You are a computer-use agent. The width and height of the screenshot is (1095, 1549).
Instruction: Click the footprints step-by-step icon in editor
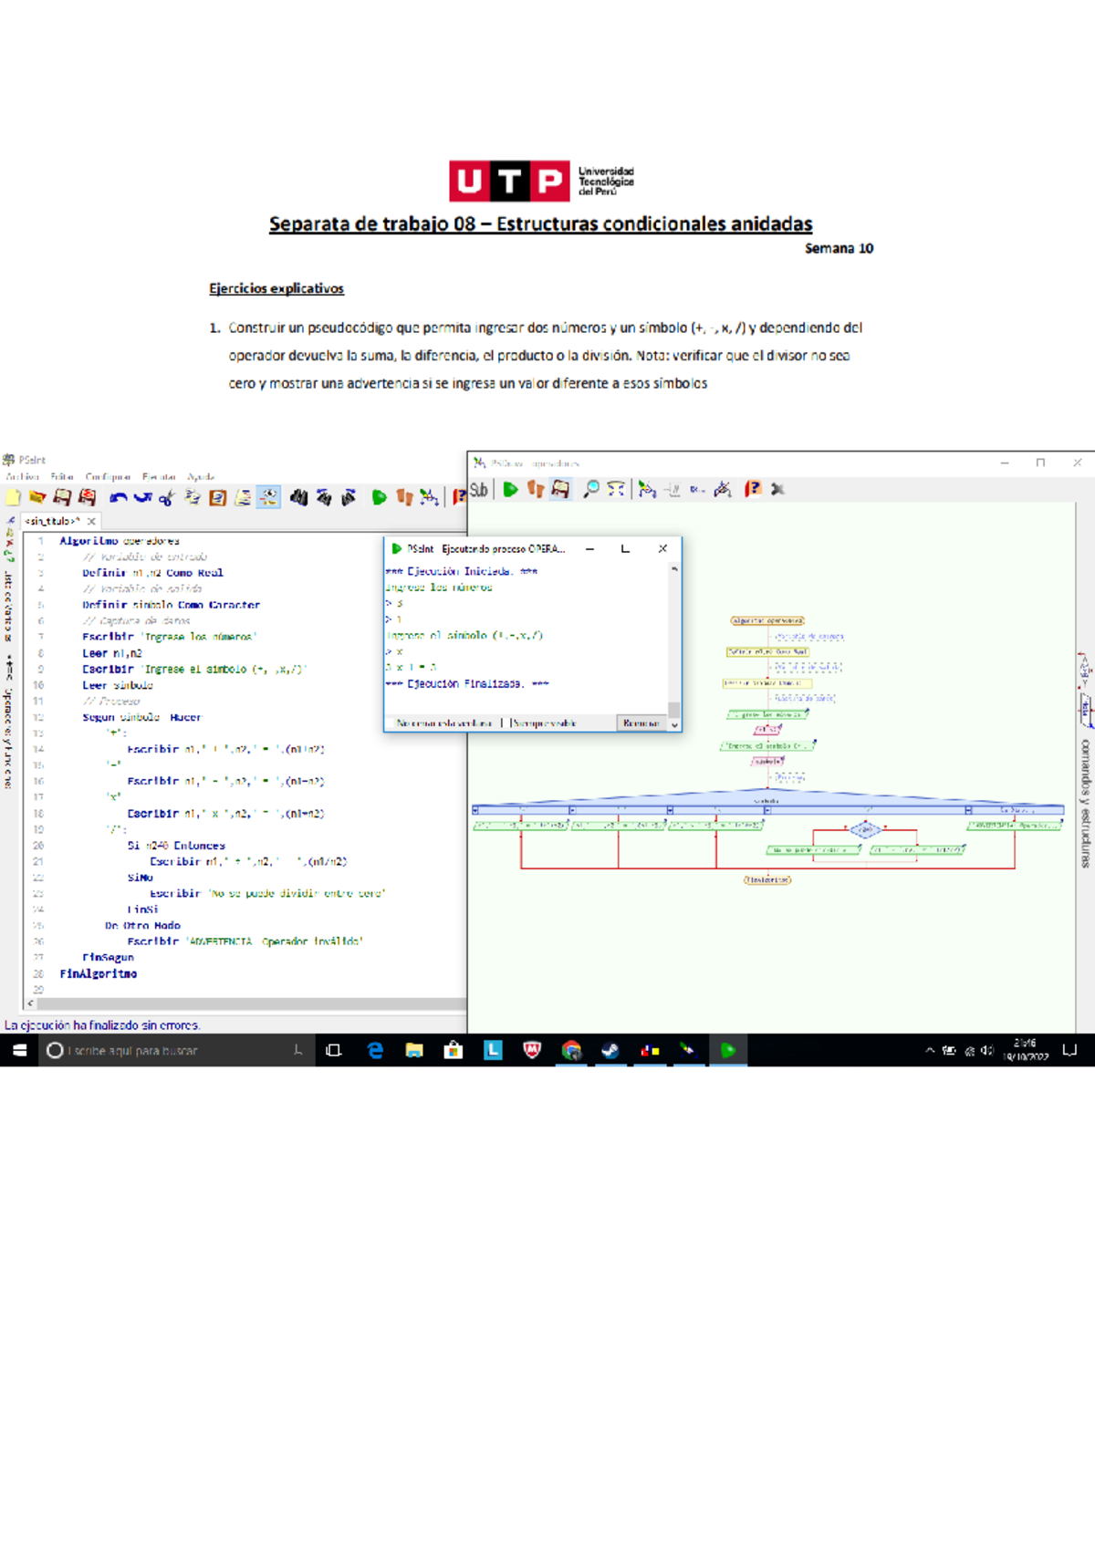click(x=404, y=497)
